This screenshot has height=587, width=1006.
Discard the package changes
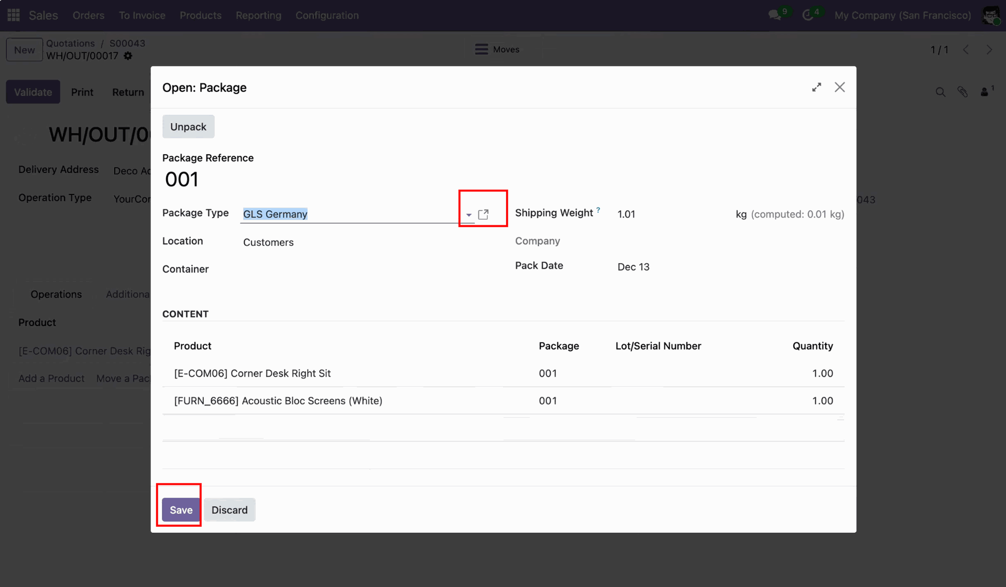tap(229, 510)
